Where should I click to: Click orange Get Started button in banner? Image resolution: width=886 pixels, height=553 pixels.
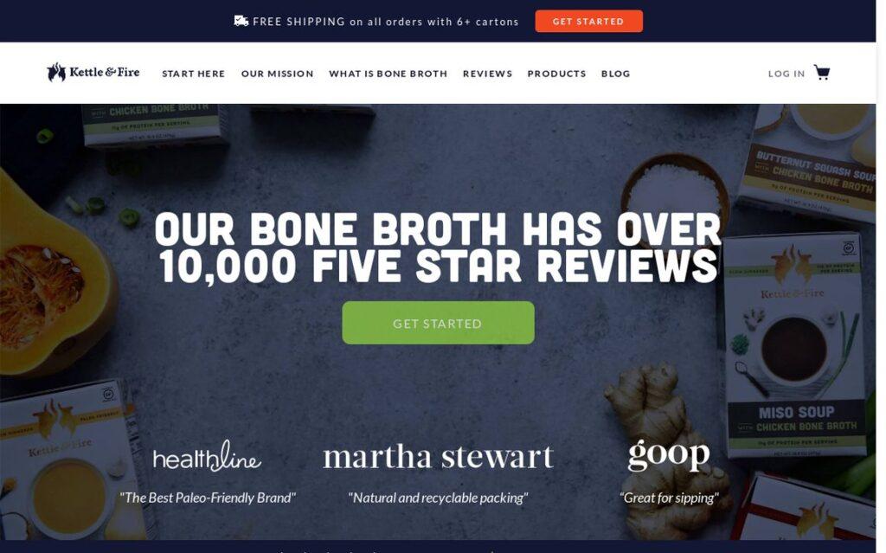[588, 21]
